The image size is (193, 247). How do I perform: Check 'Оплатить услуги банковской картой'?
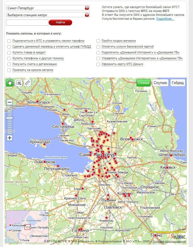tap(98, 47)
